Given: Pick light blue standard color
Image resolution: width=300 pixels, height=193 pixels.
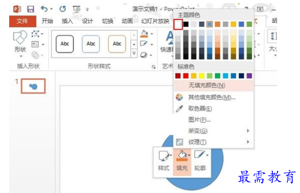Looking at the screenshot, I should (226, 76).
